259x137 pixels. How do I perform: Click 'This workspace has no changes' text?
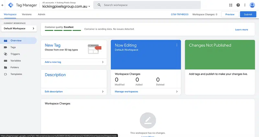148,133
